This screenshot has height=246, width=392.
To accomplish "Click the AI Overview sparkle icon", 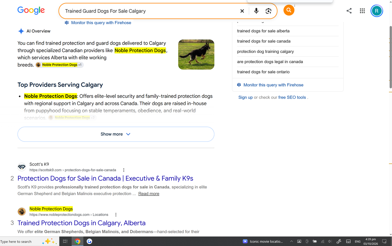I will (21, 31).
